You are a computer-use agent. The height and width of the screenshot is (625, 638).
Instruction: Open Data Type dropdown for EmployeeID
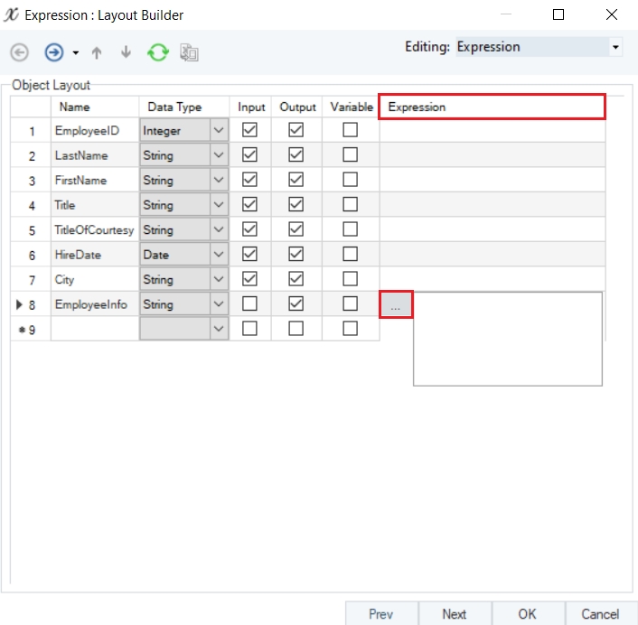pos(219,131)
